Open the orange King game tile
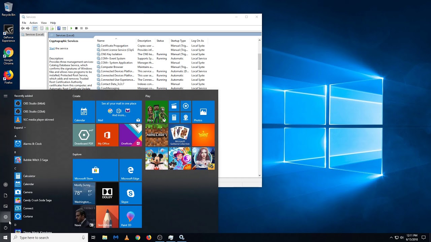 203,135
